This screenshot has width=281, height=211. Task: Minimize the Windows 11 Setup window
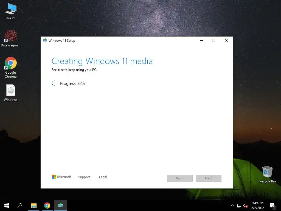tap(201, 41)
